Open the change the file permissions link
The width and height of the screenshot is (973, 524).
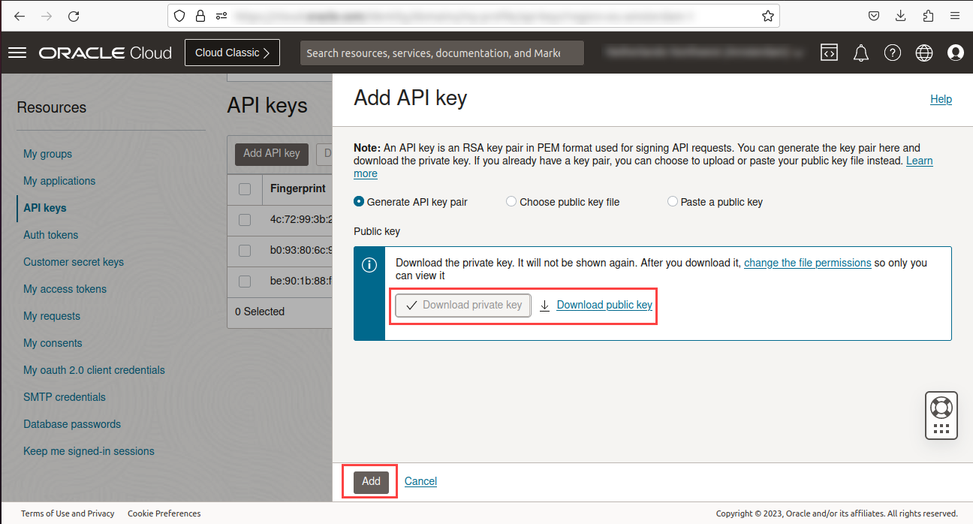(807, 263)
